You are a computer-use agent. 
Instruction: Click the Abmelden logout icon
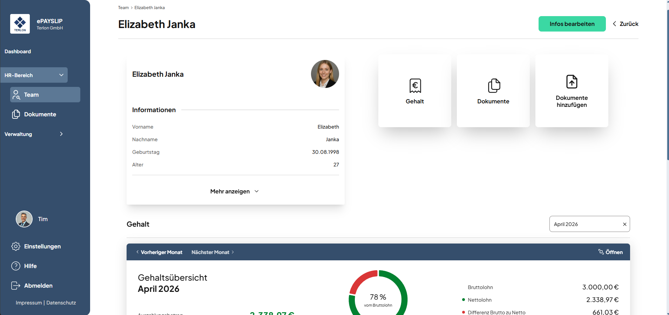[16, 286]
